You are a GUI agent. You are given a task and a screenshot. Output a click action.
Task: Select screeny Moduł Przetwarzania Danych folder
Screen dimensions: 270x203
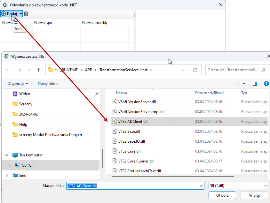pyautogui.click(x=51, y=135)
